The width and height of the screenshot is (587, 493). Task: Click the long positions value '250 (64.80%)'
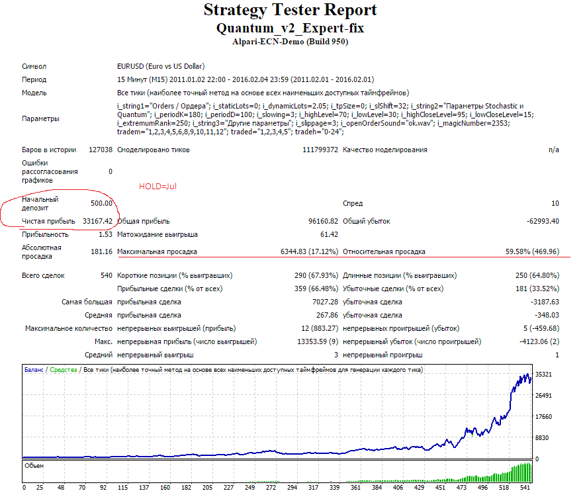click(537, 275)
